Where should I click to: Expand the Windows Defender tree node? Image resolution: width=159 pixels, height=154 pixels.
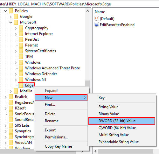(16, 74)
